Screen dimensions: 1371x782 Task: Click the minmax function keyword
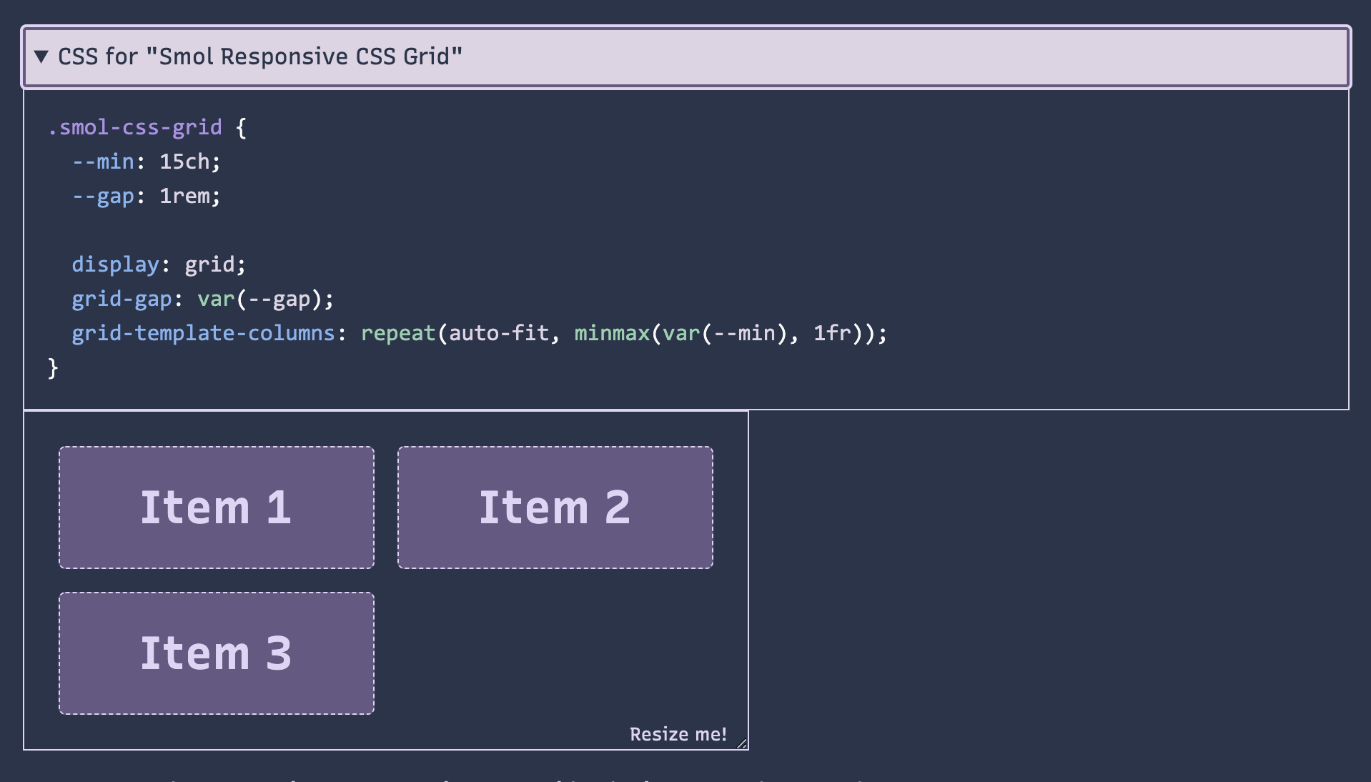point(612,333)
